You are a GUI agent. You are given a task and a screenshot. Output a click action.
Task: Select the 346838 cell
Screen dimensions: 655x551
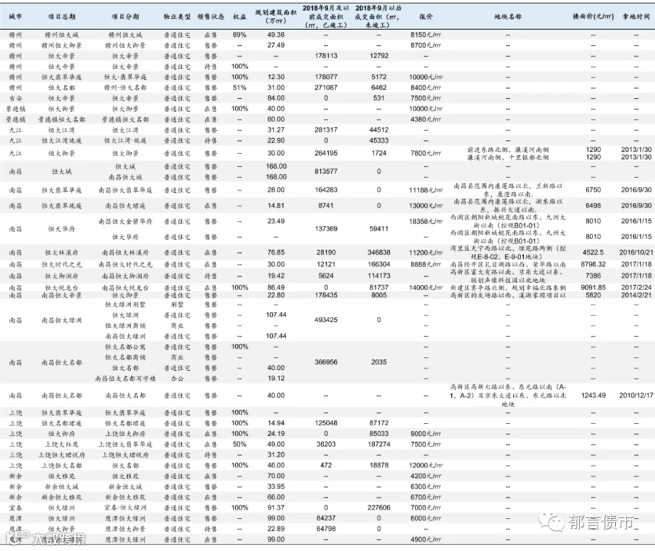[379, 253]
